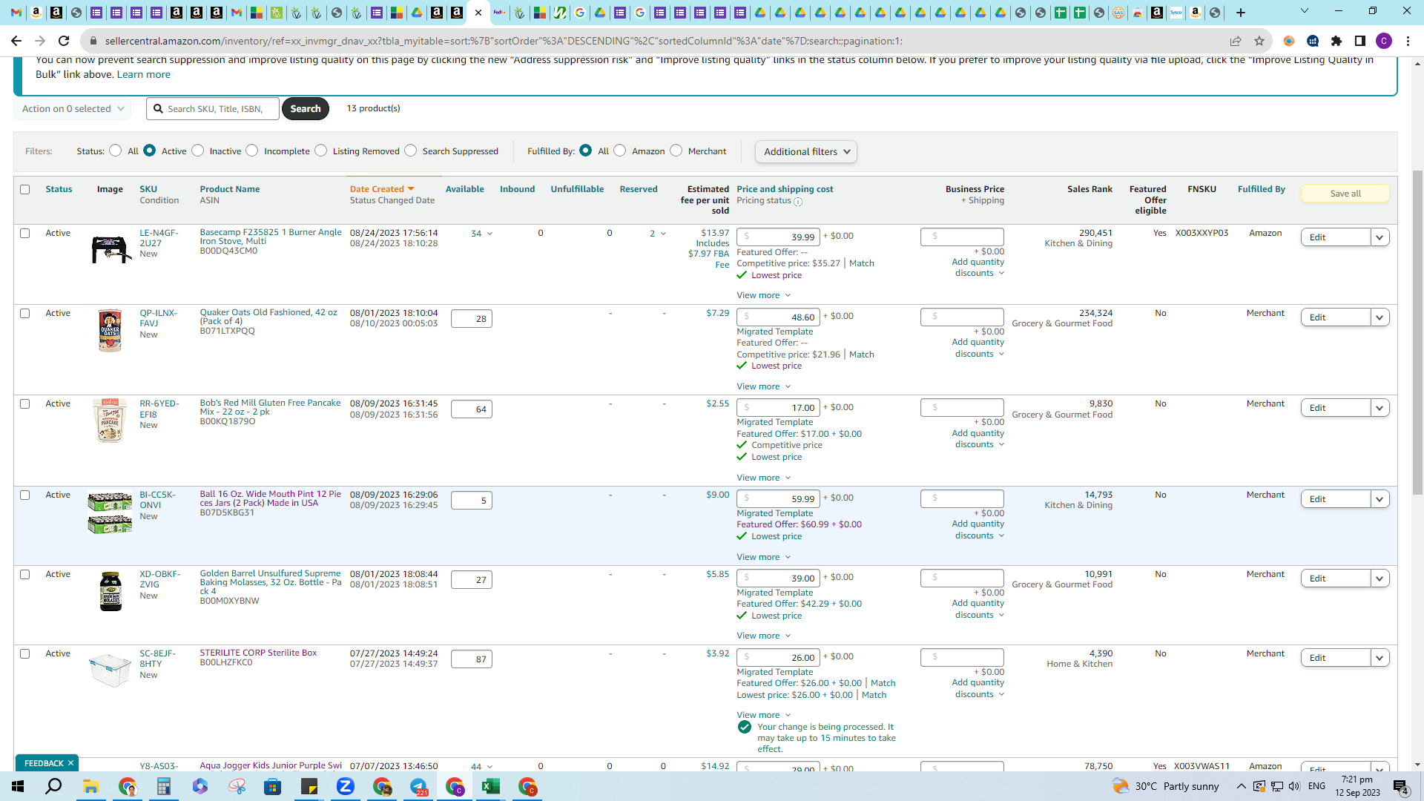Open the Learn more link
The width and height of the screenshot is (1424, 801).
tap(143, 74)
